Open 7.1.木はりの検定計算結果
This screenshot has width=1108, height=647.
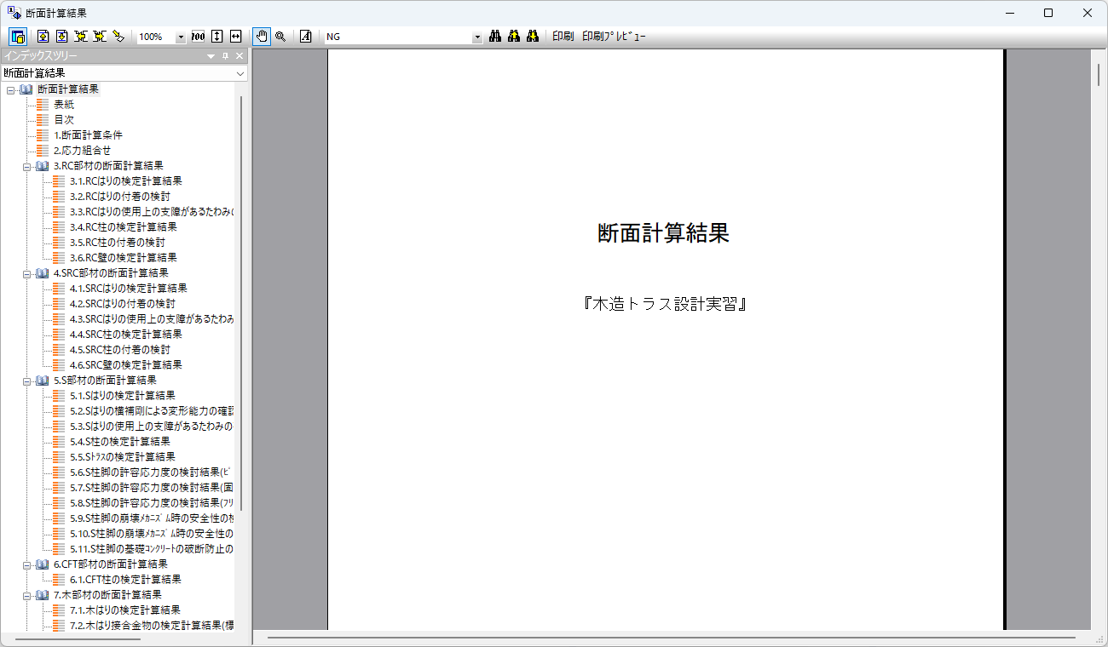point(124,610)
